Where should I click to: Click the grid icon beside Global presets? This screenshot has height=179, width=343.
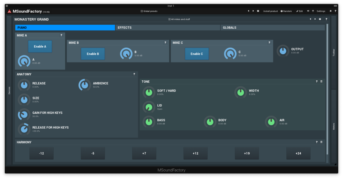[142, 11]
